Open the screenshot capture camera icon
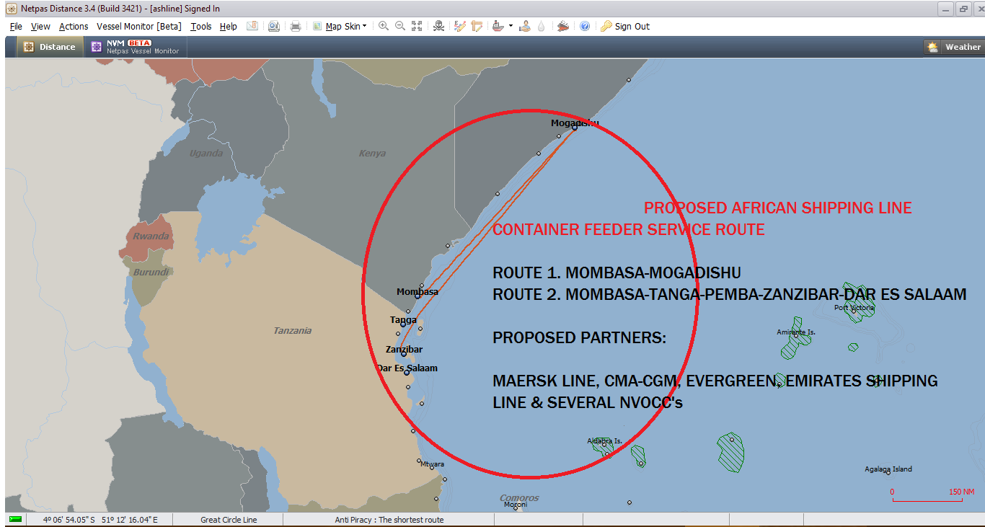Viewport: 985px width, 527px height. click(x=273, y=25)
